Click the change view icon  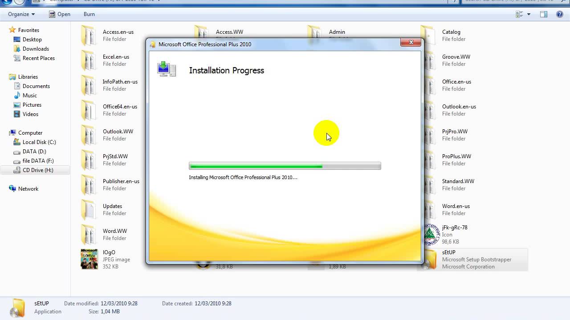519,14
